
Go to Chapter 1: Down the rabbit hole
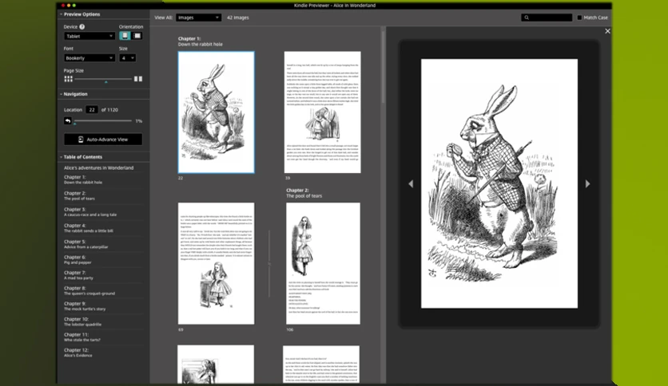[x=83, y=179]
